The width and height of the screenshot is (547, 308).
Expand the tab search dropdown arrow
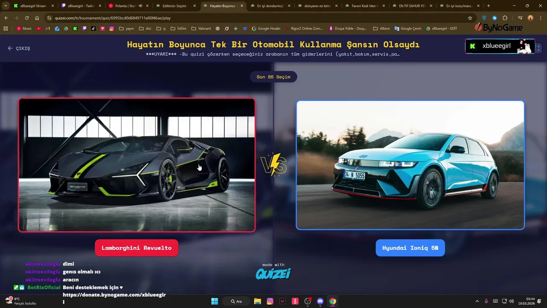5,6
